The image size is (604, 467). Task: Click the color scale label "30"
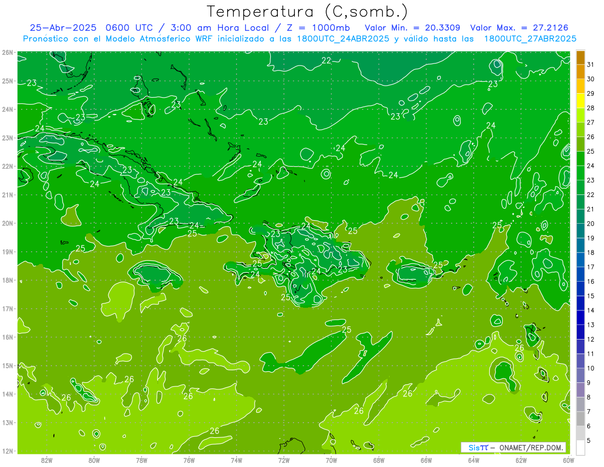click(x=591, y=79)
